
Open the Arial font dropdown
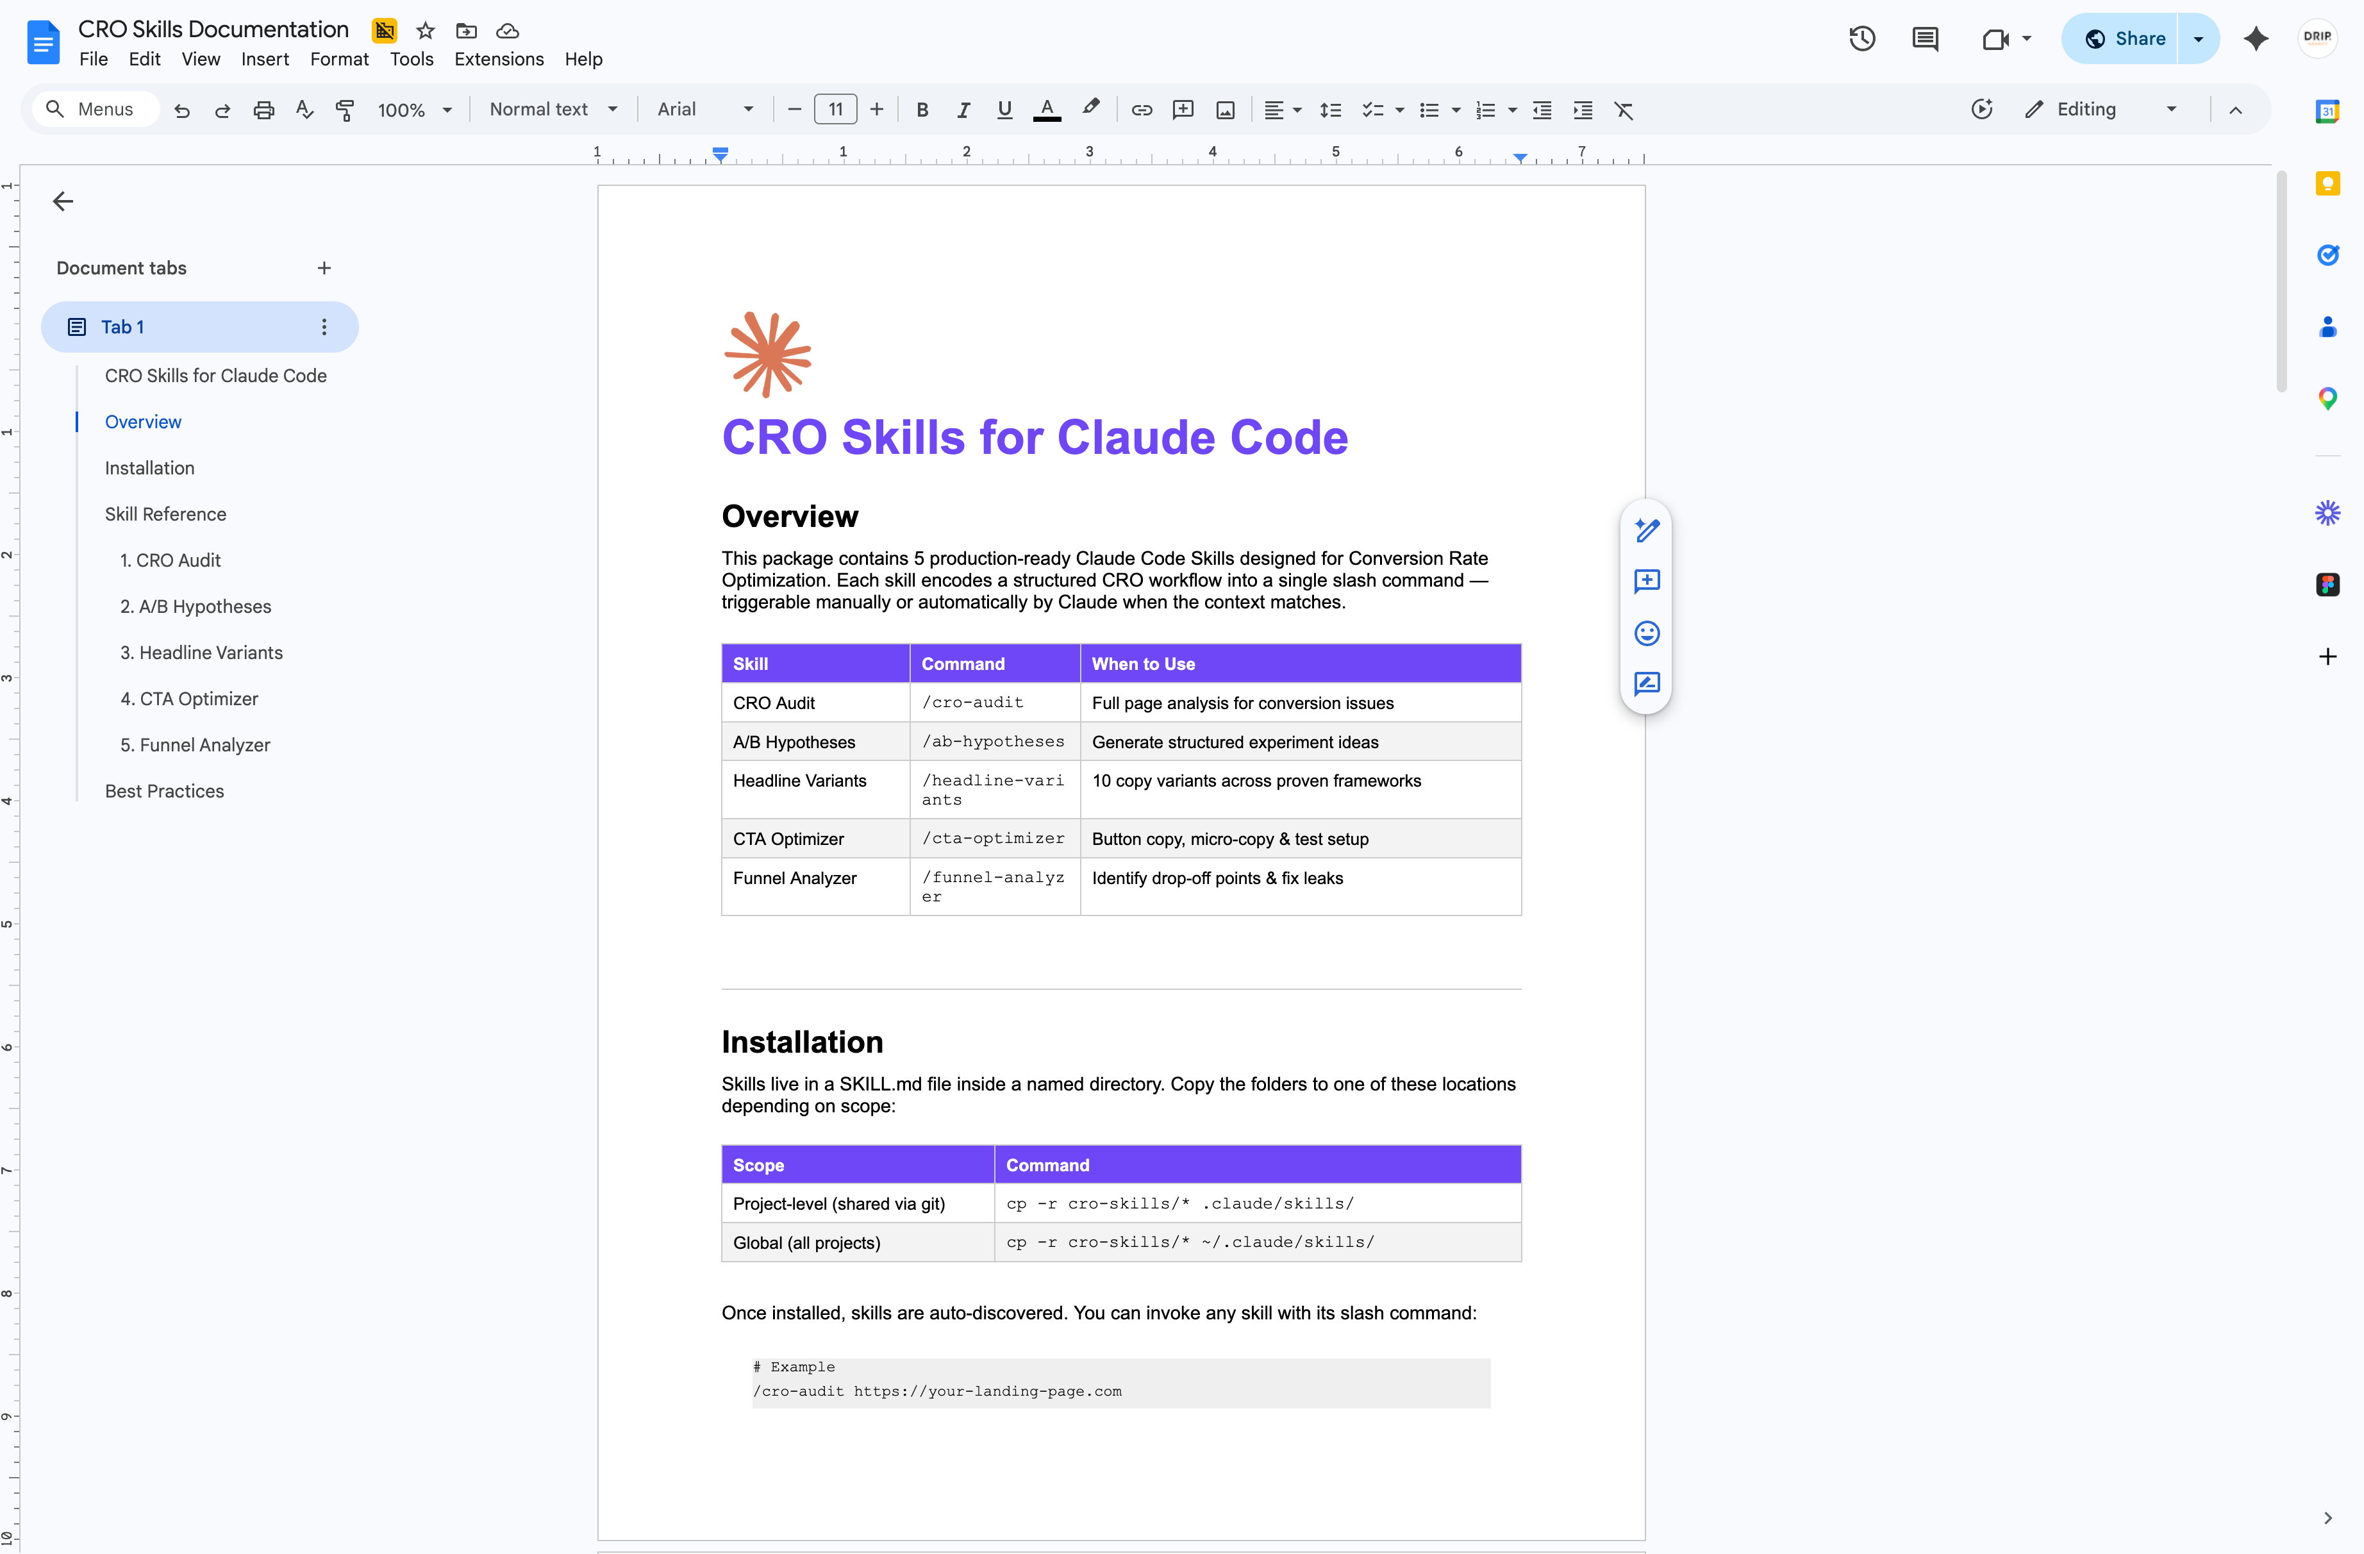(705, 110)
